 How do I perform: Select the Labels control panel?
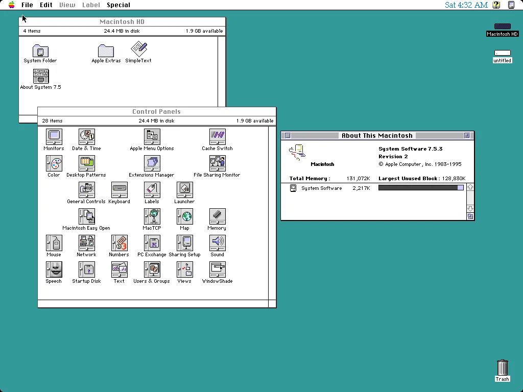coord(152,190)
